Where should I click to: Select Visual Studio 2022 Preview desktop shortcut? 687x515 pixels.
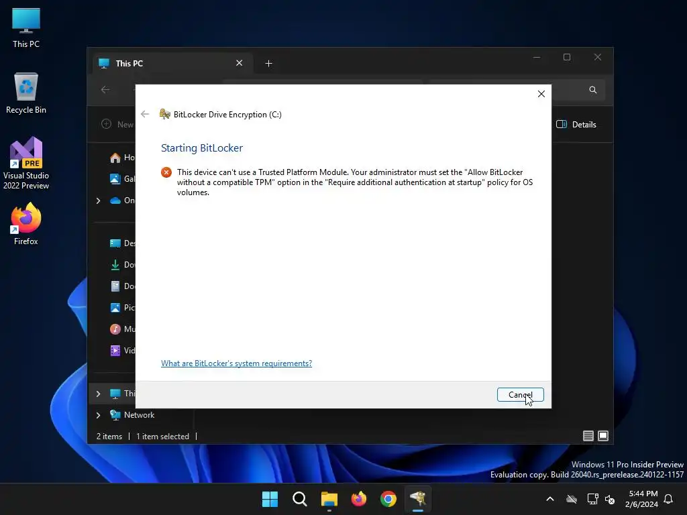click(26, 163)
